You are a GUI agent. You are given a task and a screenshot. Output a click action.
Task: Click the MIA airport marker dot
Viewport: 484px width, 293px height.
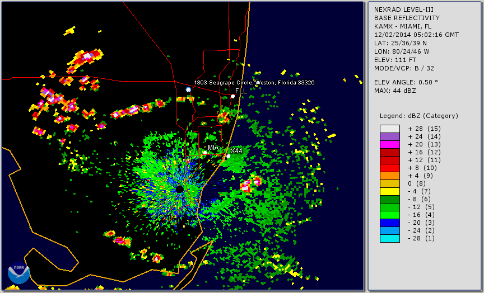pos(205,153)
